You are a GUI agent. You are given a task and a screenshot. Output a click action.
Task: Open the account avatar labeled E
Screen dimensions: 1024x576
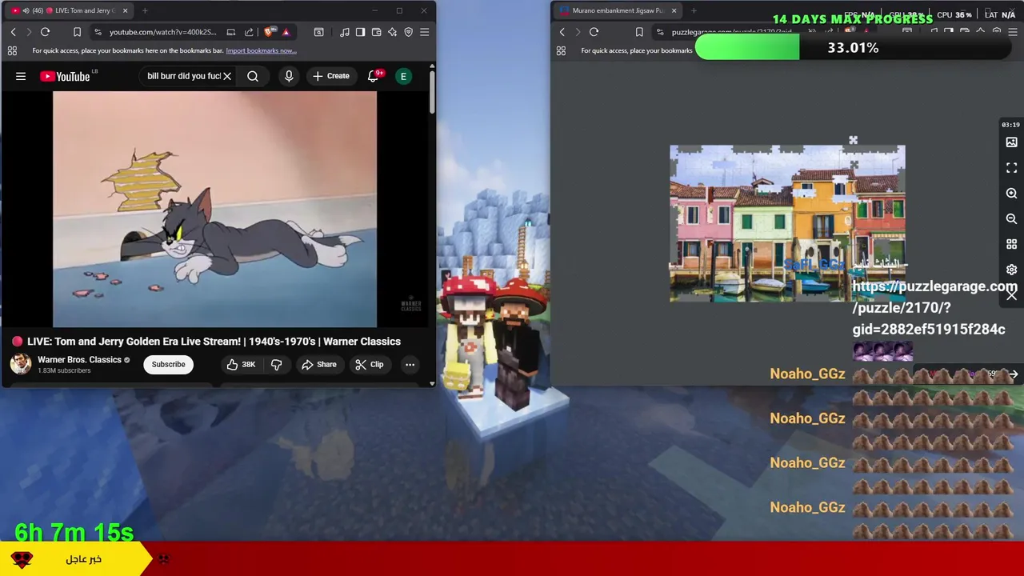pos(403,76)
